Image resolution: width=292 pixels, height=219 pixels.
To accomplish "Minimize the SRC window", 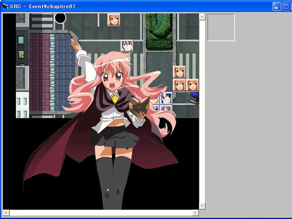I will coord(276,6).
